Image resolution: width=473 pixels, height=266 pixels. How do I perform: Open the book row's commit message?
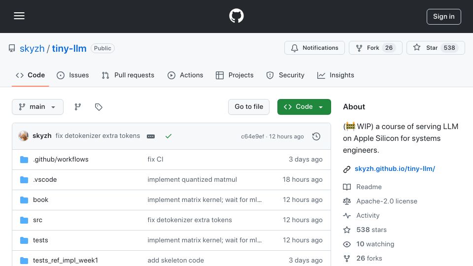204,199
